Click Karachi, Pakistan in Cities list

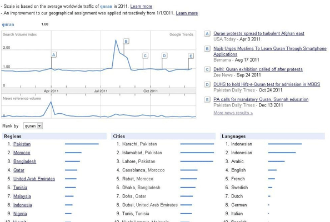coord(139,144)
